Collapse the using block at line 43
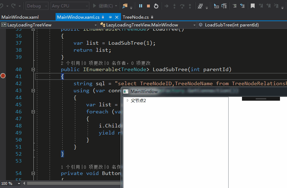Image resolution: width=287 pixels, height=188 pixels. [x=34, y=90]
